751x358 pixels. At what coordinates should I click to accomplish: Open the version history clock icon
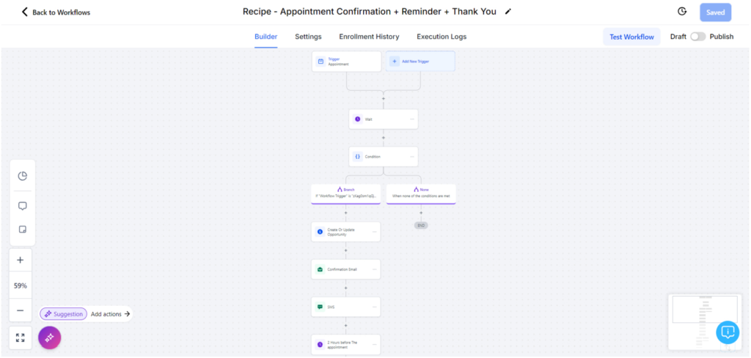(682, 12)
